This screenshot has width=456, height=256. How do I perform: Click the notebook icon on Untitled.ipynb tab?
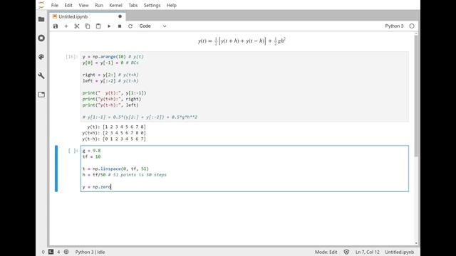pyautogui.click(x=55, y=16)
